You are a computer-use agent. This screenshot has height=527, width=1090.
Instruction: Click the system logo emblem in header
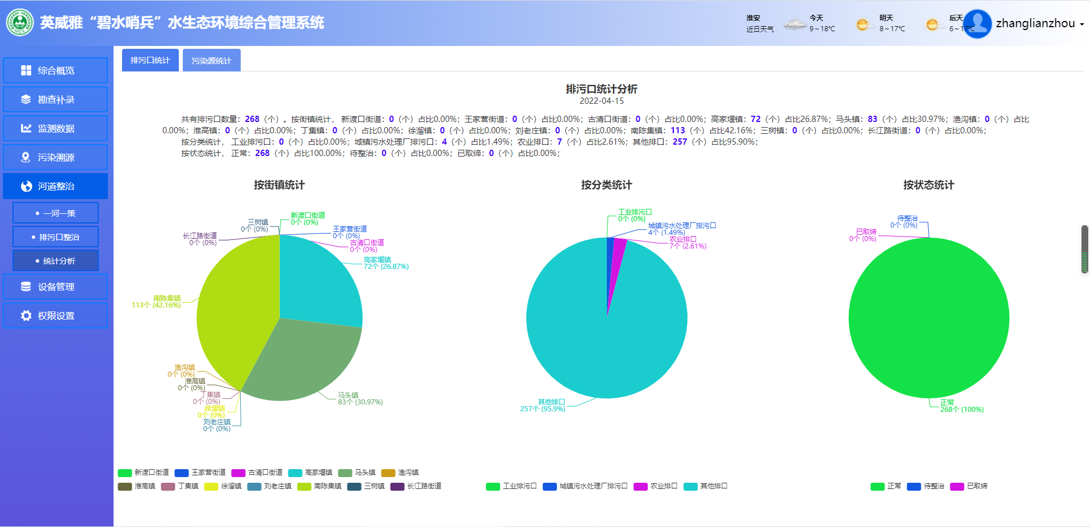[x=20, y=23]
